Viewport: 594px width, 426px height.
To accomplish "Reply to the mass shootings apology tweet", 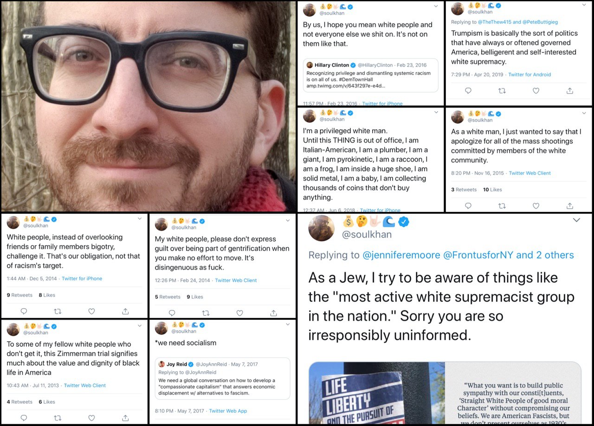I will pos(468,206).
